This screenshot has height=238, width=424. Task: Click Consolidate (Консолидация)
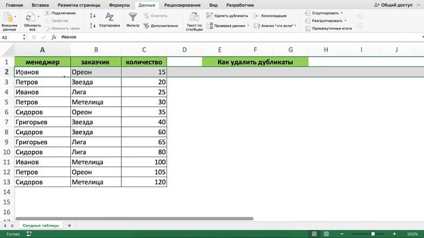270,16
